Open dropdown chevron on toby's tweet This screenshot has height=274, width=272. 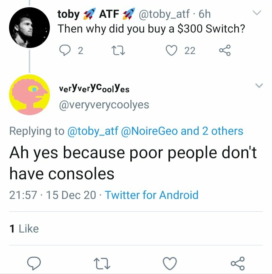pos(257,13)
